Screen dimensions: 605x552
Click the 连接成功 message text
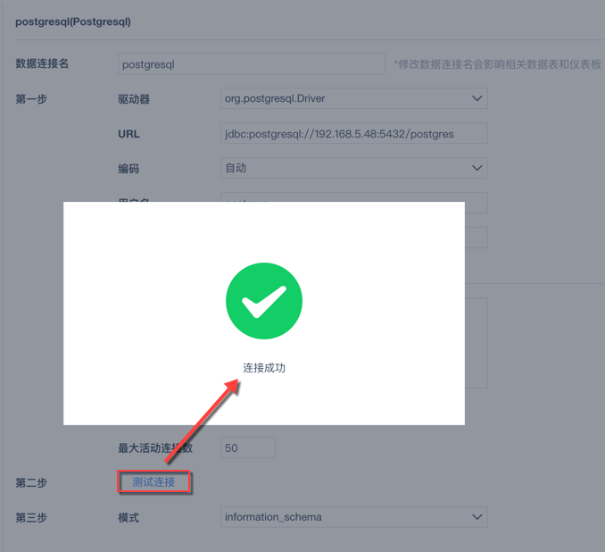click(x=264, y=368)
